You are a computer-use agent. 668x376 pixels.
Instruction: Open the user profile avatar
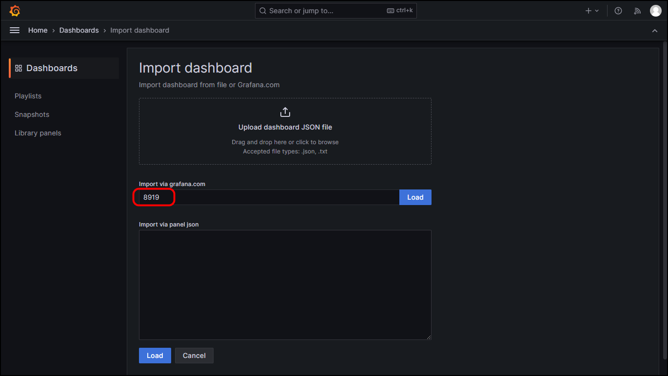[656, 11]
